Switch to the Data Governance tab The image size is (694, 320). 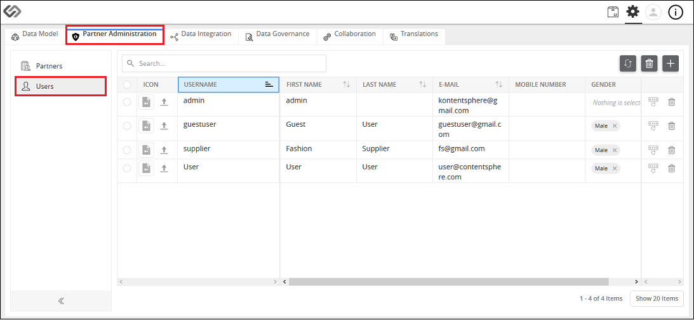point(277,35)
